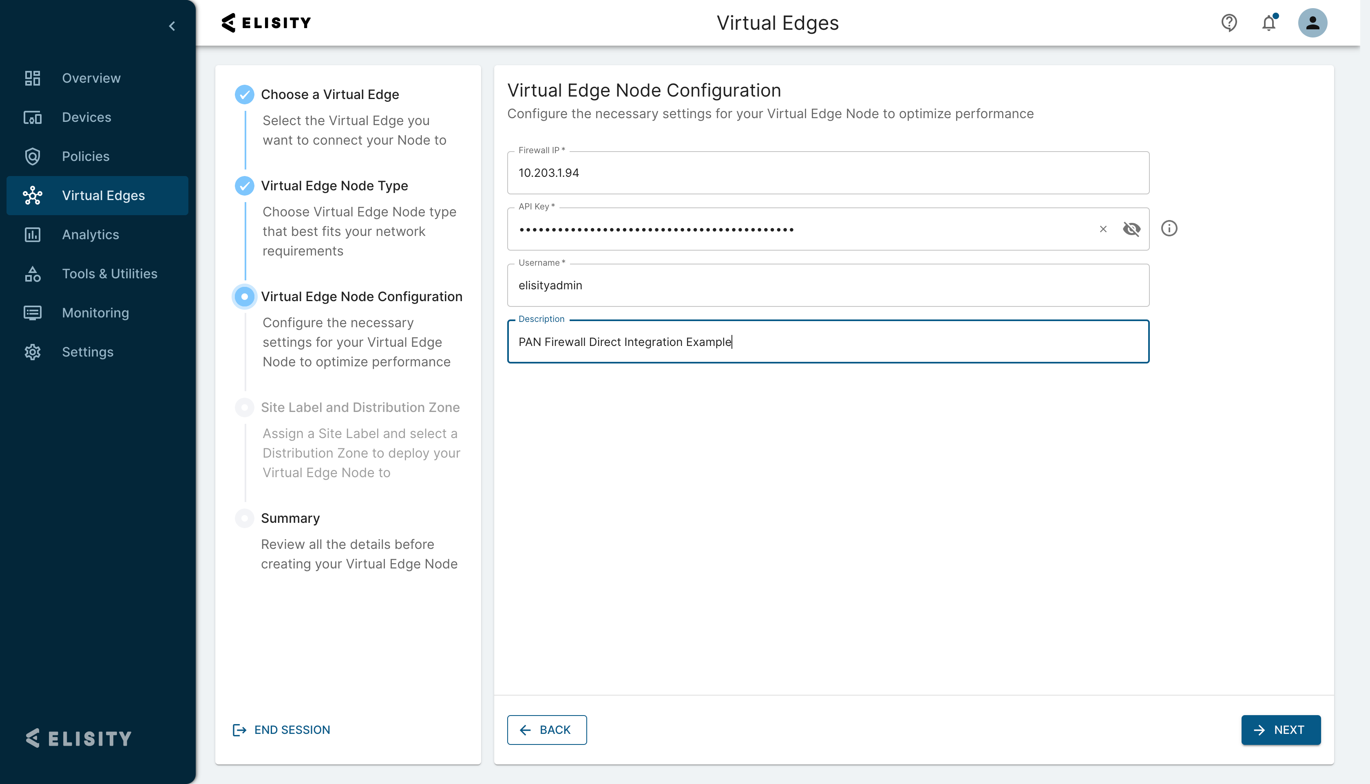
Task: Click the Choose a Virtual Edge step checkmark
Action: click(x=245, y=94)
